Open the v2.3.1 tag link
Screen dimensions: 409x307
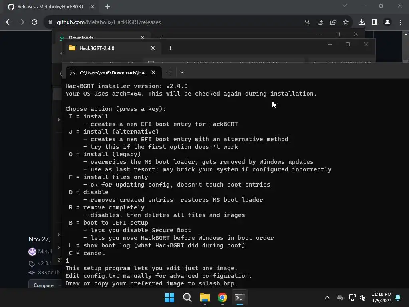(x=45, y=264)
